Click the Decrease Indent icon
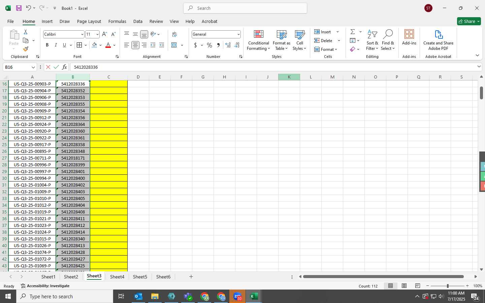The height and width of the screenshot is (303, 485). (153, 45)
